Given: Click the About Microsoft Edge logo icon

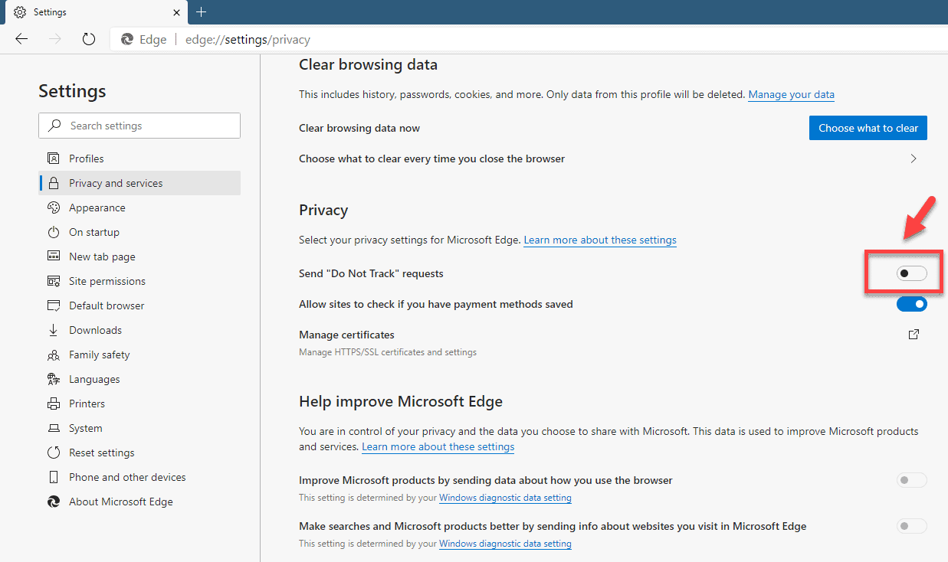Looking at the screenshot, I should point(54,502).
